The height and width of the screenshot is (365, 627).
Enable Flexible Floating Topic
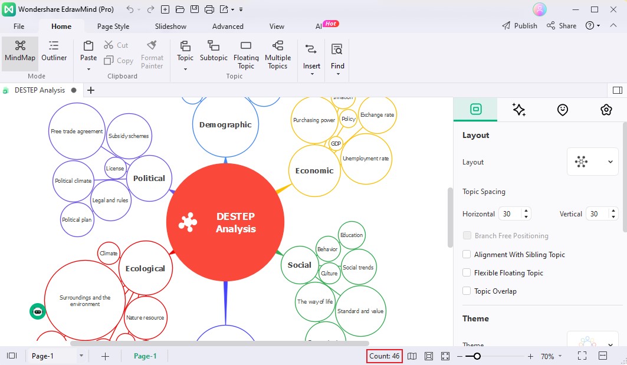466,272
